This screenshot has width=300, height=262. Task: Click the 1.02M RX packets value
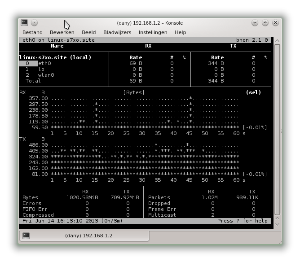[209, 197]
